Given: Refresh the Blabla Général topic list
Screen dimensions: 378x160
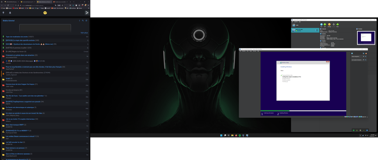Looking at the screenshot, I should pos(86,21).
